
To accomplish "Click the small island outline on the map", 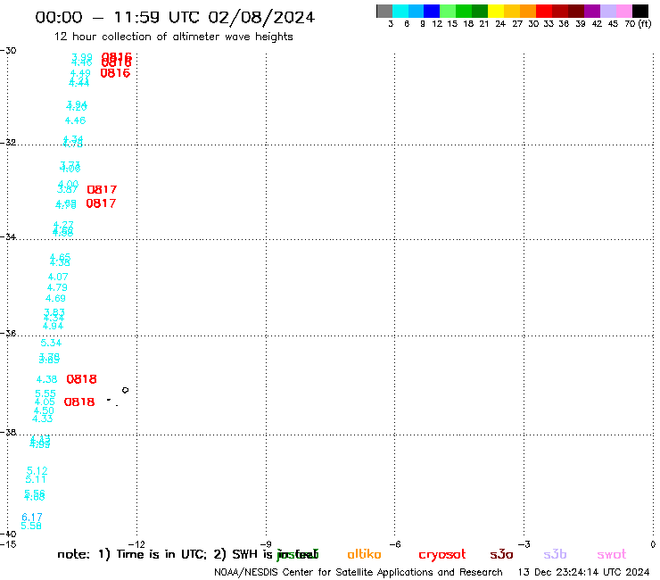I will pos(125,390).
